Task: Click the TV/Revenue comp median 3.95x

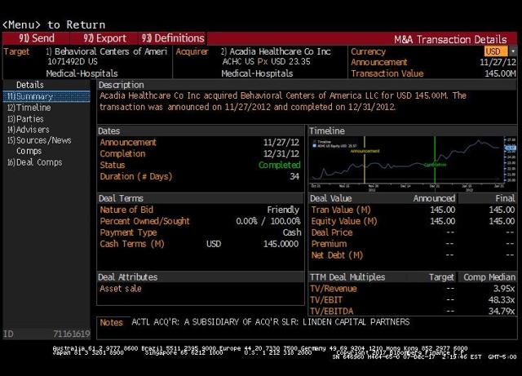Action: pyautogui.click(x=504, y=289)
